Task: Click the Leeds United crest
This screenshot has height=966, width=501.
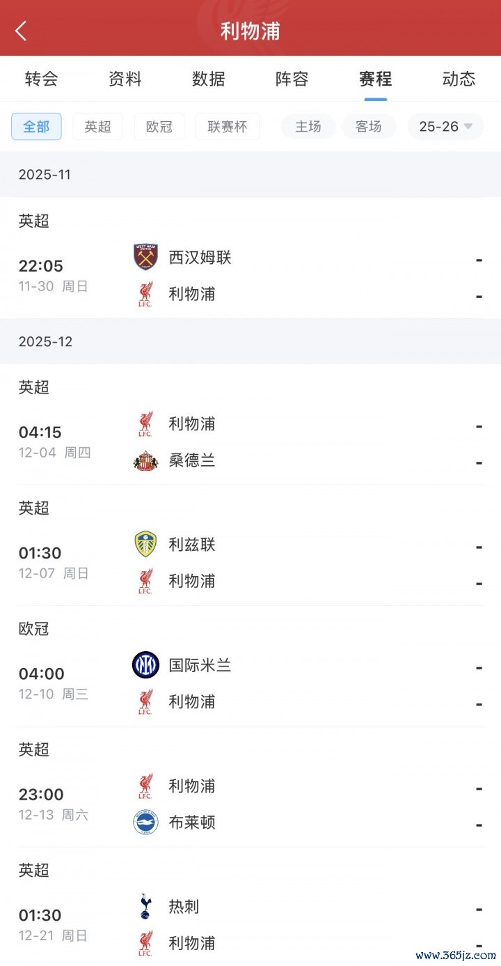Action: coord(145,544)
